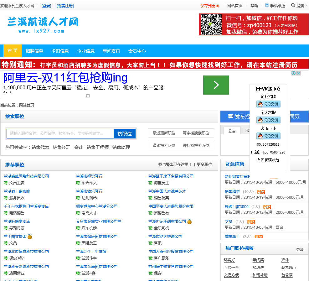Click the ad info icon
Image resolution: width=309 pixels, height=281 pixels.
(x=293, y=73)
